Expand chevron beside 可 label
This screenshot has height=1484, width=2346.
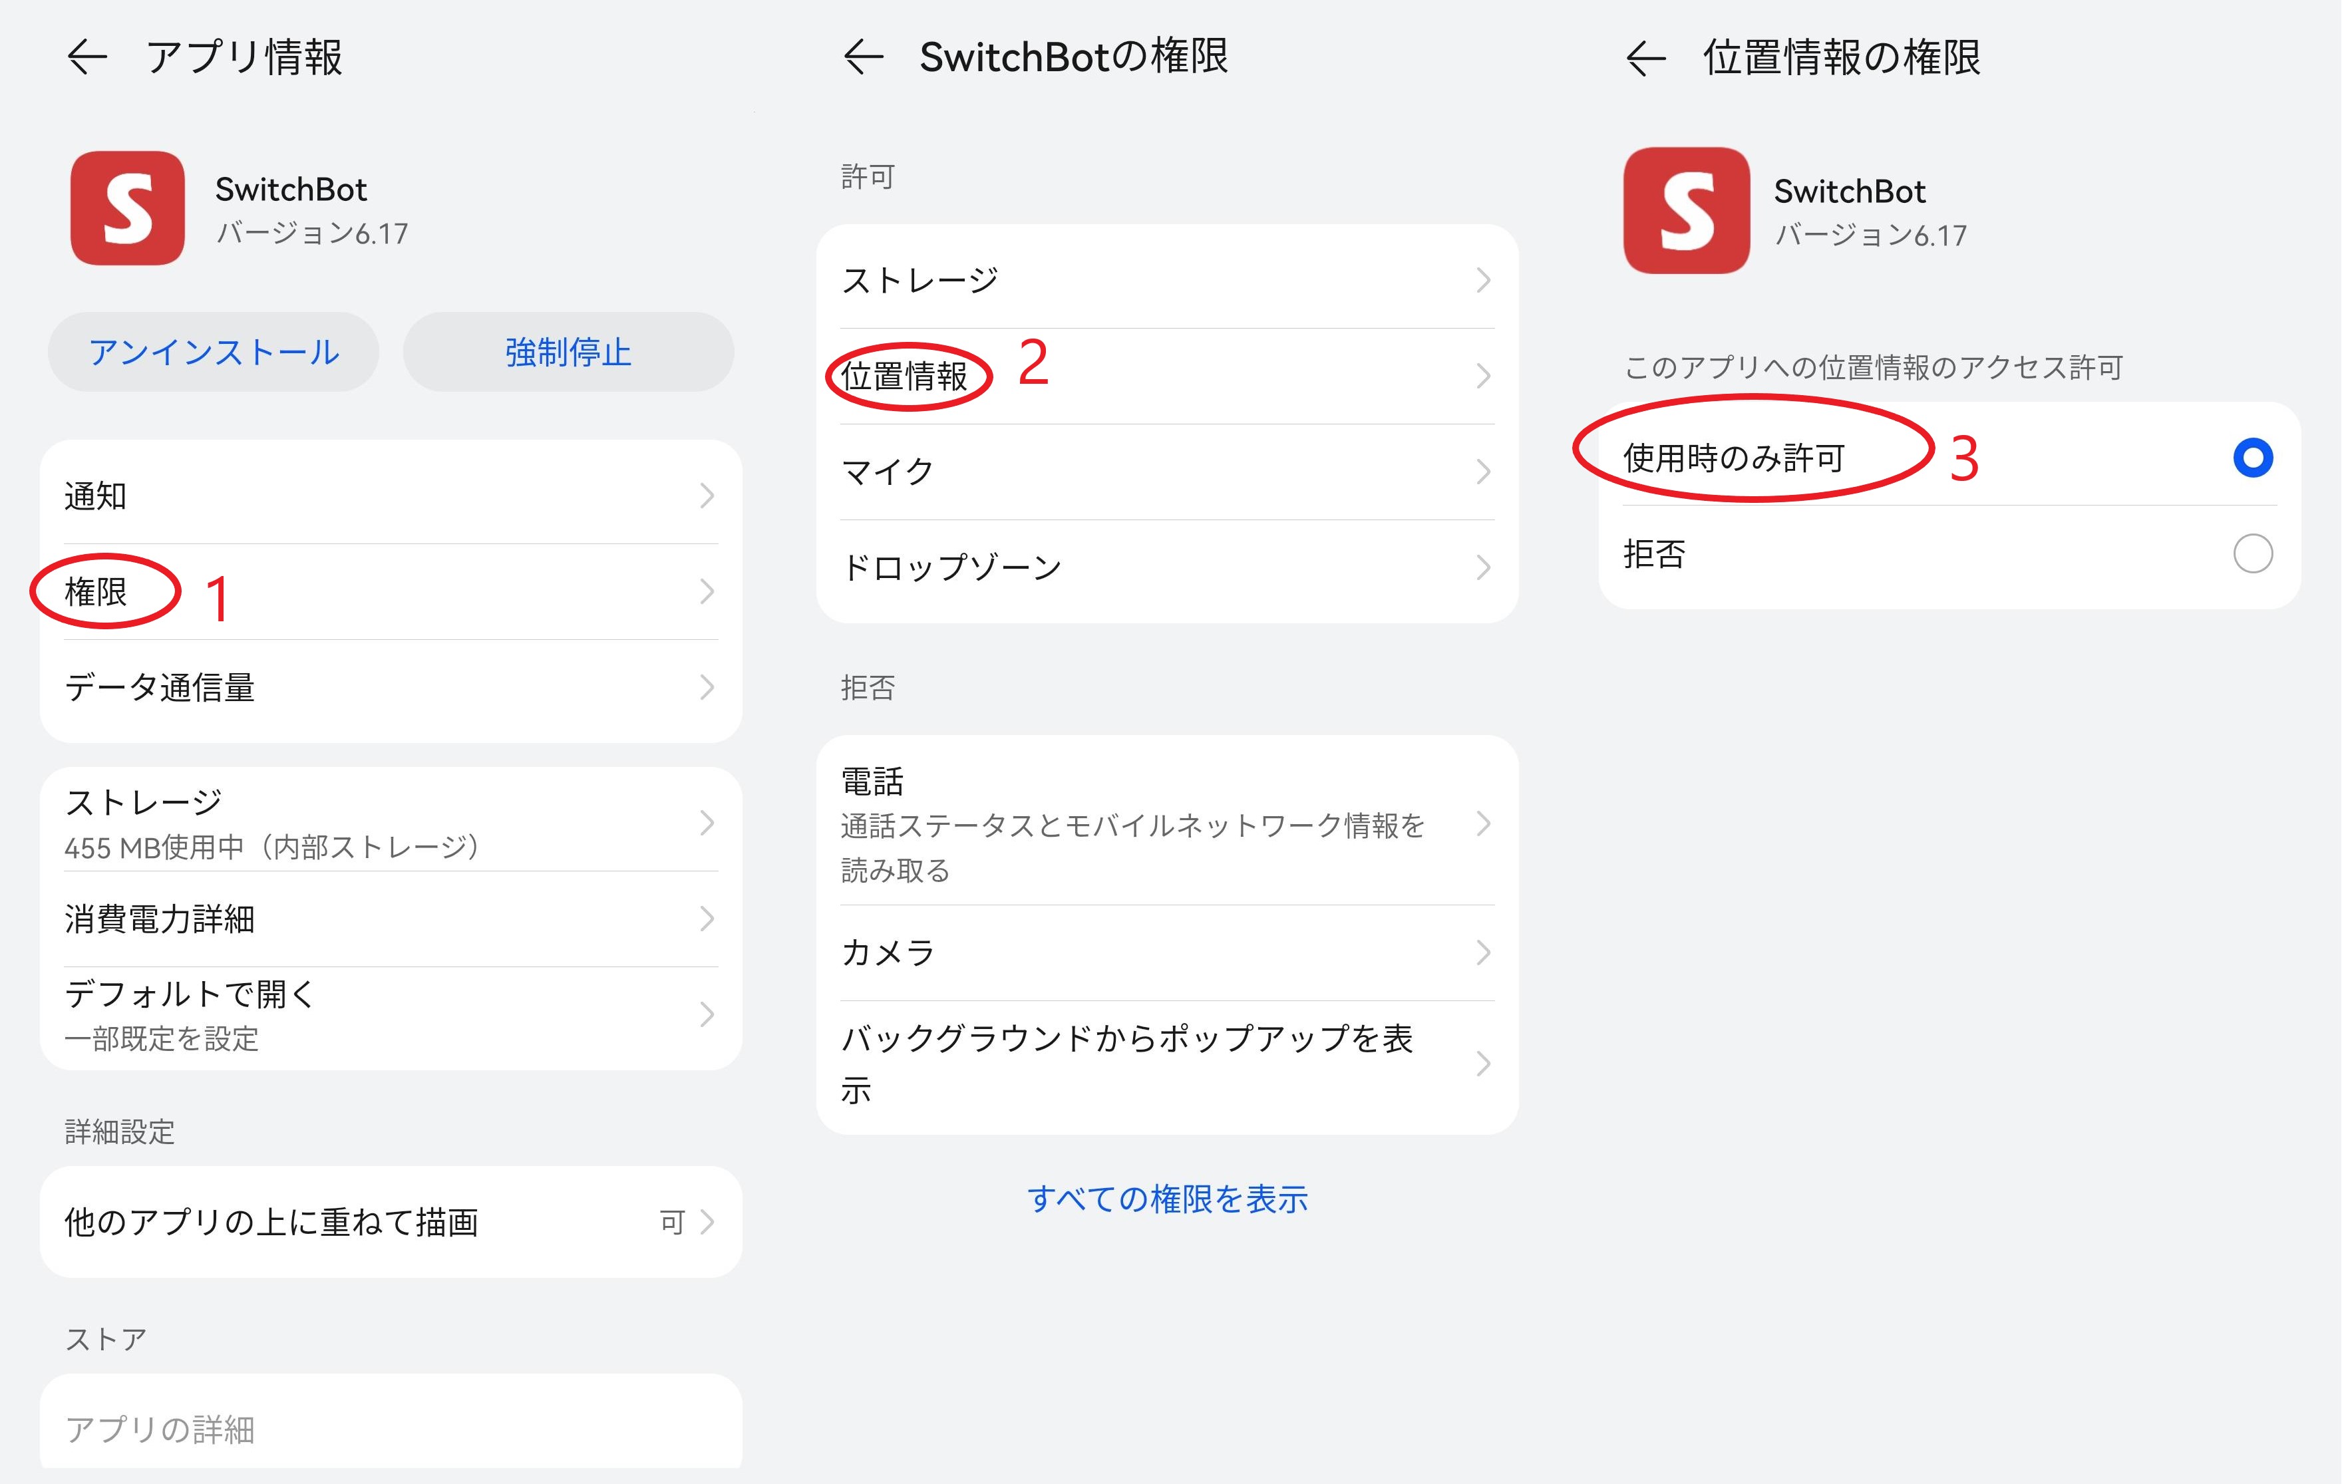707,1222
